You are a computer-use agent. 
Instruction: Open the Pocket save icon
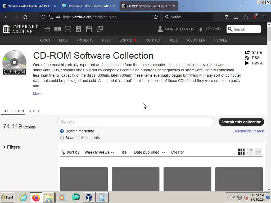coord(227,17)
